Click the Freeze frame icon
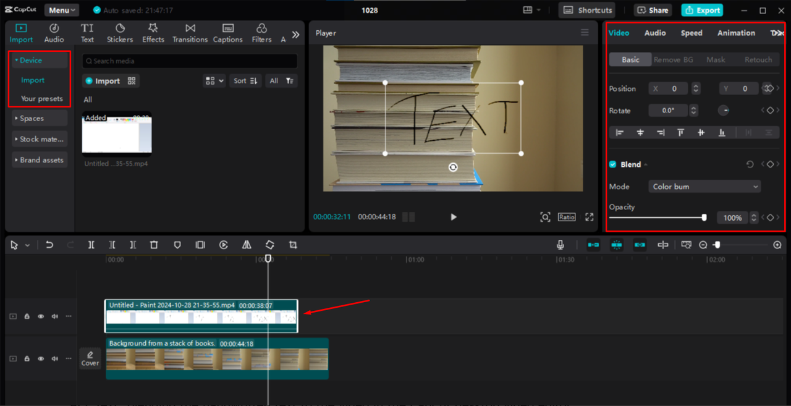This screenshot has height=406, width=791. [200, 245]
